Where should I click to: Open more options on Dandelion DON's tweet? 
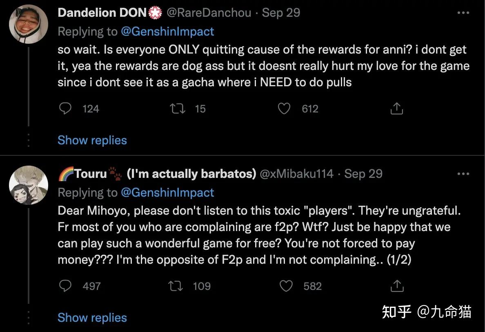coord(463,13)
